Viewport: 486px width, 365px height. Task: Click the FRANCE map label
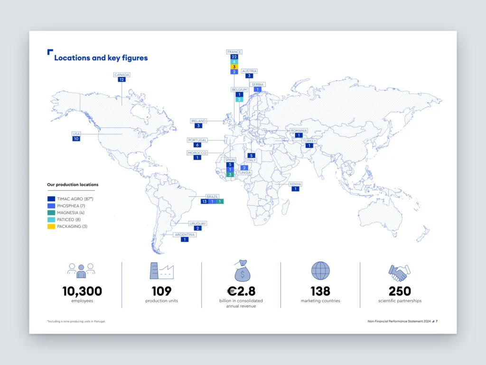click(x=234, y=52)
